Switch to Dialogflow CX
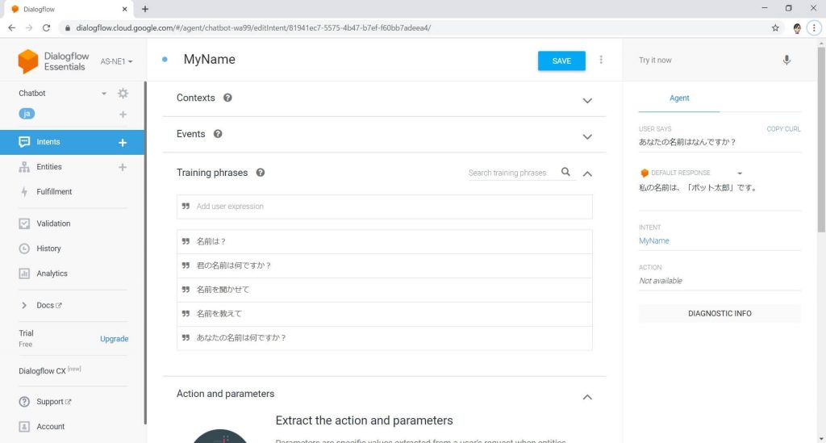The height and width of the screenshot is (443, 826). pos(49,370)
